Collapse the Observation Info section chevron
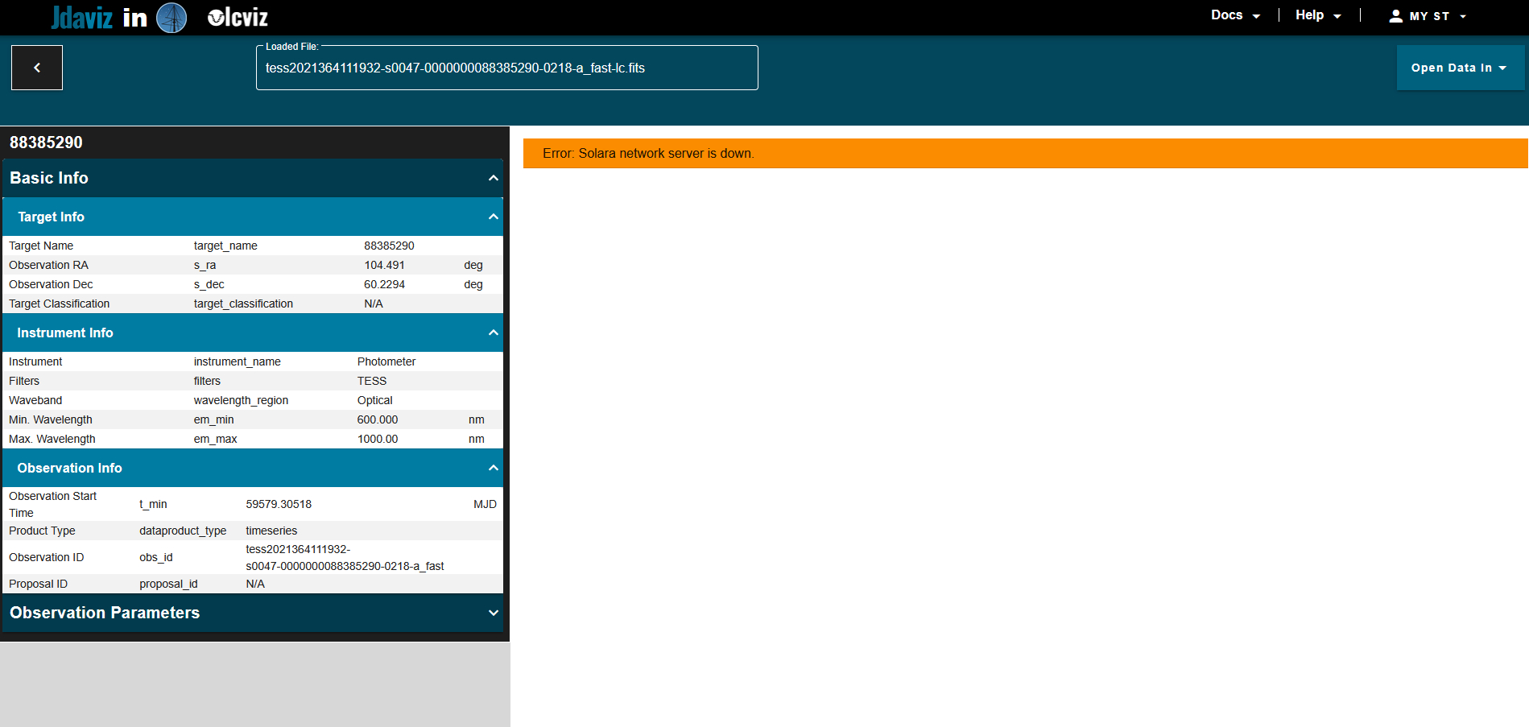This screenshot has height=727, width=1529. coord(493,468)
